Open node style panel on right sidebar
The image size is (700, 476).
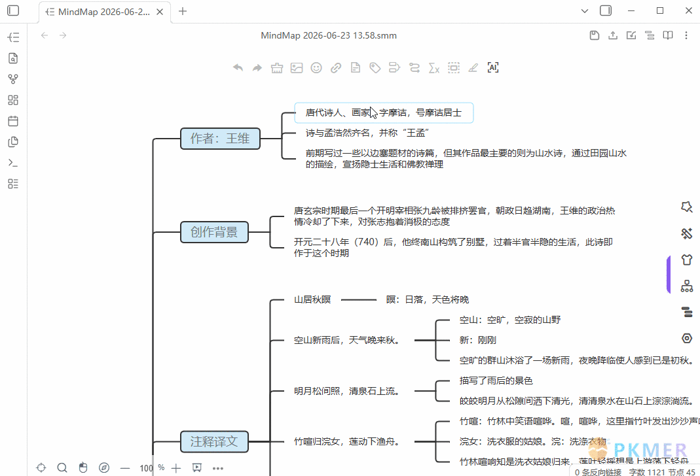pos(687,207)
